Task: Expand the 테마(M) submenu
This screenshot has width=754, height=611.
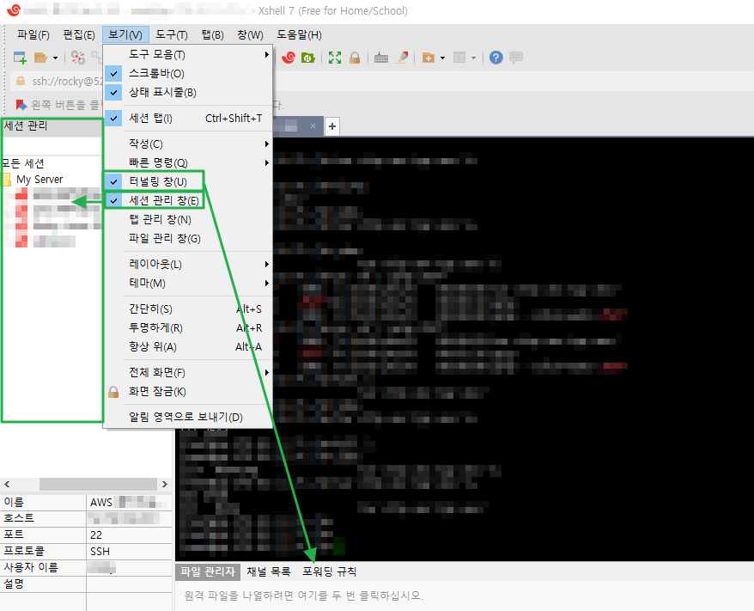Action: (x=188, y=283)
